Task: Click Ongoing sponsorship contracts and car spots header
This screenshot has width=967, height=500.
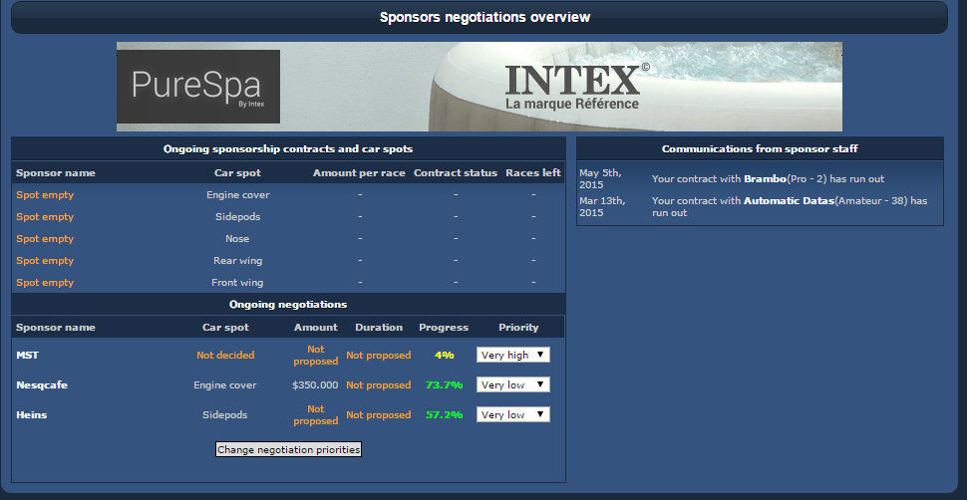Action: click(x=288, y=149)
